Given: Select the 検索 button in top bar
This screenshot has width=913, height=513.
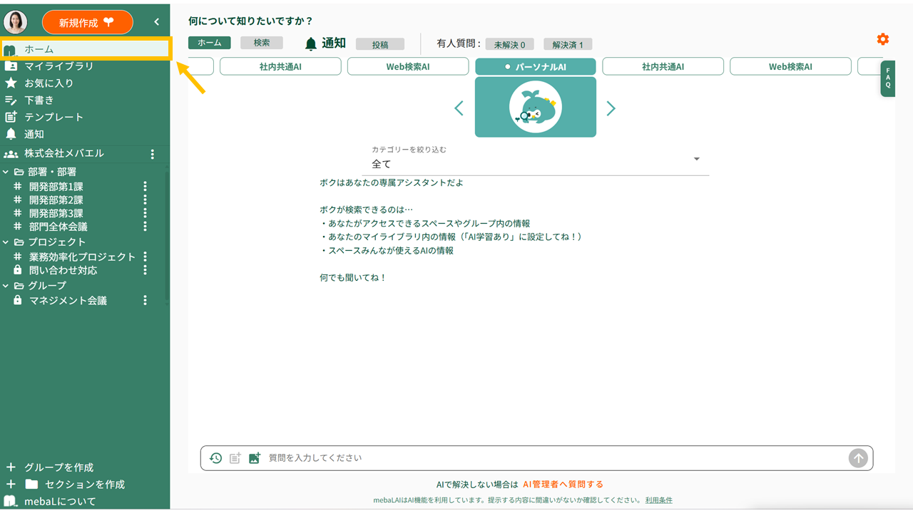Looking at the screenshot, I should pos(262,43).
